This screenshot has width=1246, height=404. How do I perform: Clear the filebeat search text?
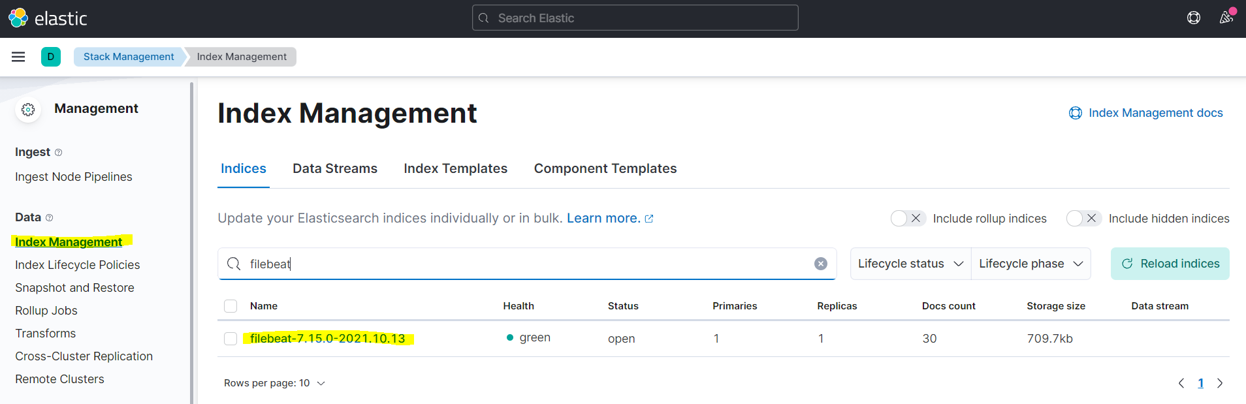coord(821,264)
